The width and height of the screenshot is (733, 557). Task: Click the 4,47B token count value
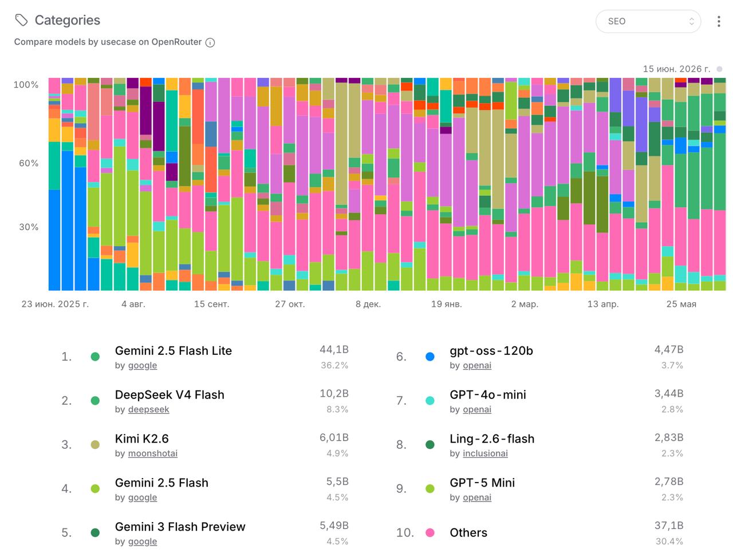(x=669, y=349)
